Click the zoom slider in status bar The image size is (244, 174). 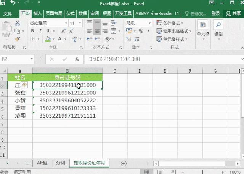click(x=202, y=172)
